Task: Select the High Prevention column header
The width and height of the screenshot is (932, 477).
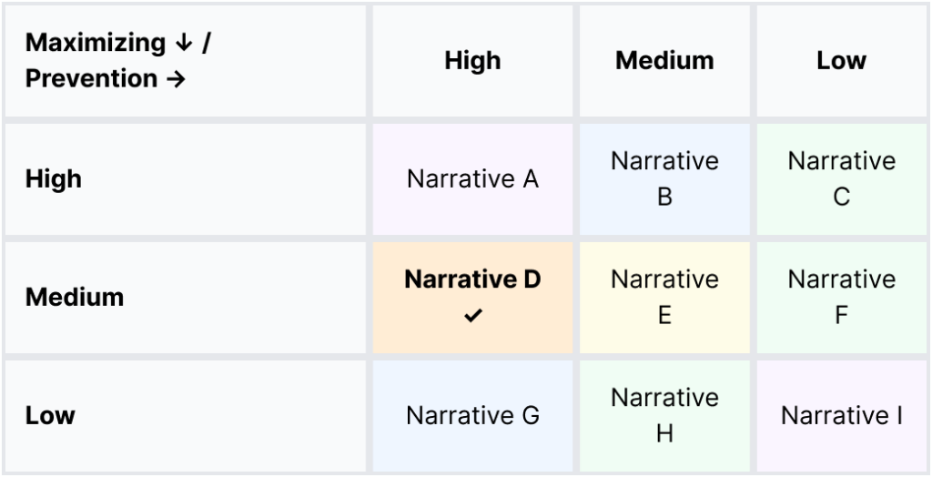Action: [x=472, y=61]
